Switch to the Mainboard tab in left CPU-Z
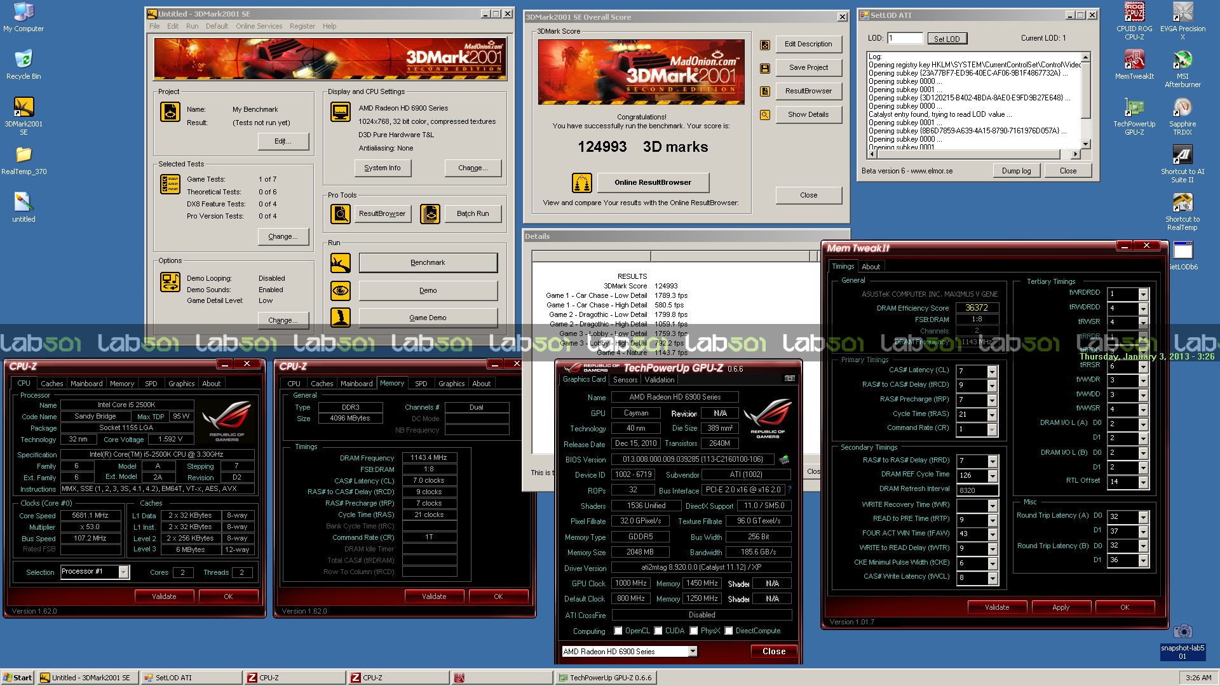Image resolution: width=1220 pixels, height=686 pixels. pos(86,384)
